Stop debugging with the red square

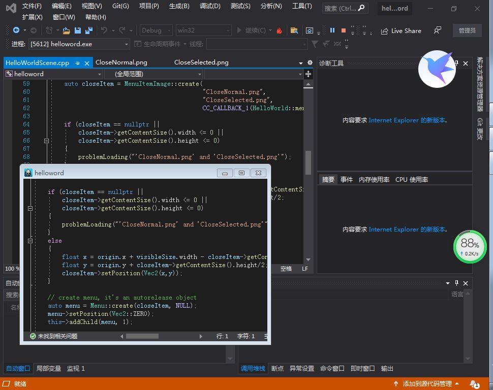point(344,30)
